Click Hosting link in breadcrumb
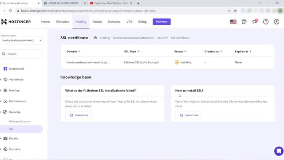Screen dimensions: 284x160 (x=105, y=38)
